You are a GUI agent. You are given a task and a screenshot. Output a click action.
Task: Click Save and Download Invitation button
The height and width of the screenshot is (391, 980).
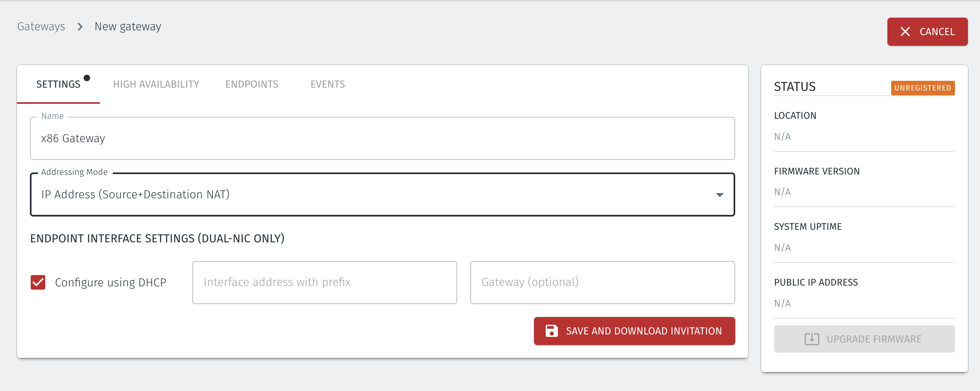point(634,331)
